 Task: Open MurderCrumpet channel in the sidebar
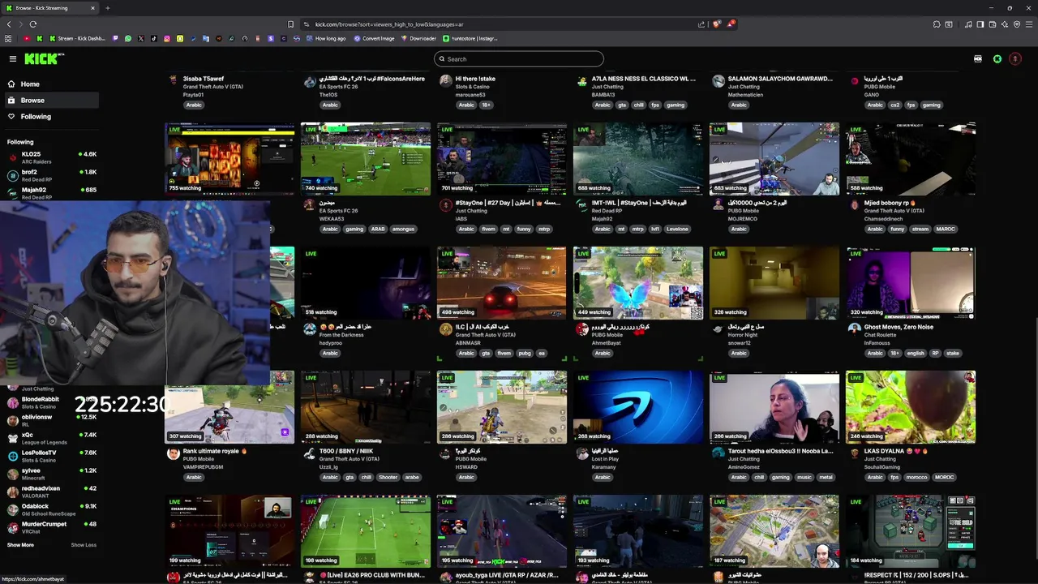pyautogui.click(x=51, y=527)
